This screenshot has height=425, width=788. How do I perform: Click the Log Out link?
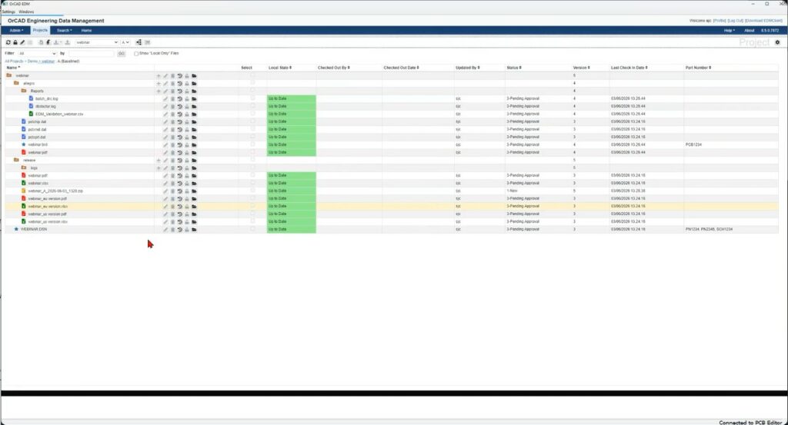pyautogui.click(x=735, y=21)
